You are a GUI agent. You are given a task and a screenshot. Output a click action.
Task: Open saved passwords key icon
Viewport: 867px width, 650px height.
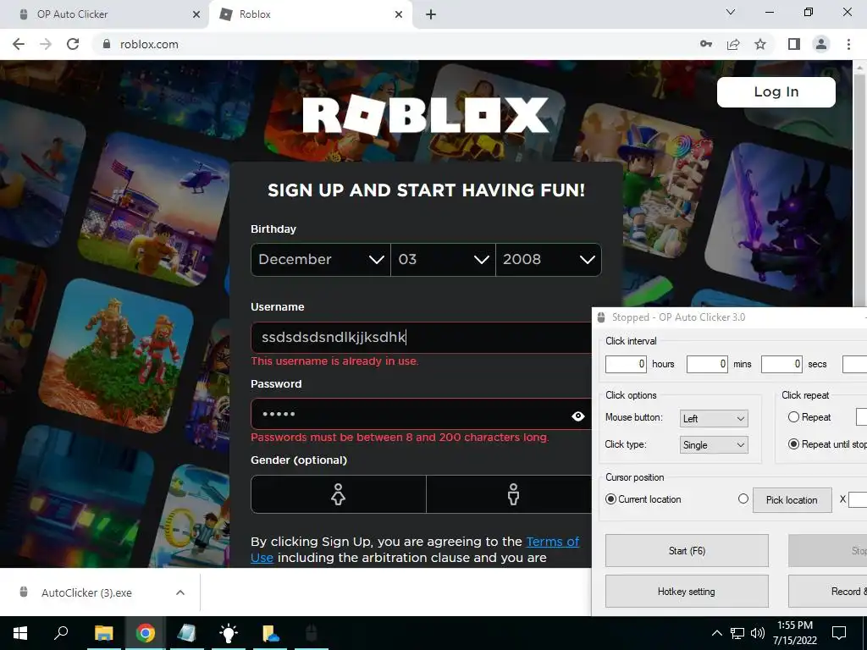coord(706,44)
